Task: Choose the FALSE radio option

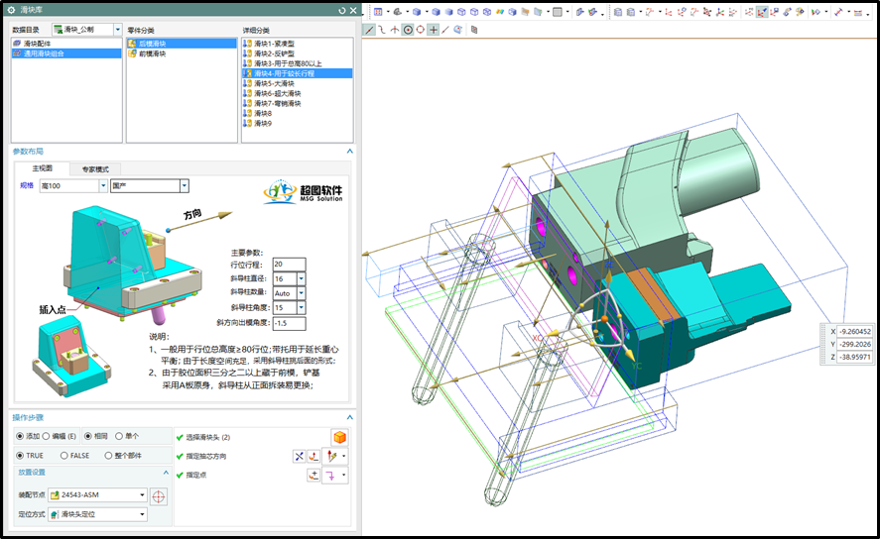Action: pyautogui.click(x=64, y=456)
